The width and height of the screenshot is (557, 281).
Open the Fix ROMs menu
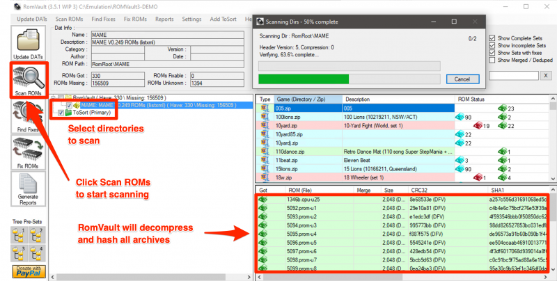click(135, 19)
